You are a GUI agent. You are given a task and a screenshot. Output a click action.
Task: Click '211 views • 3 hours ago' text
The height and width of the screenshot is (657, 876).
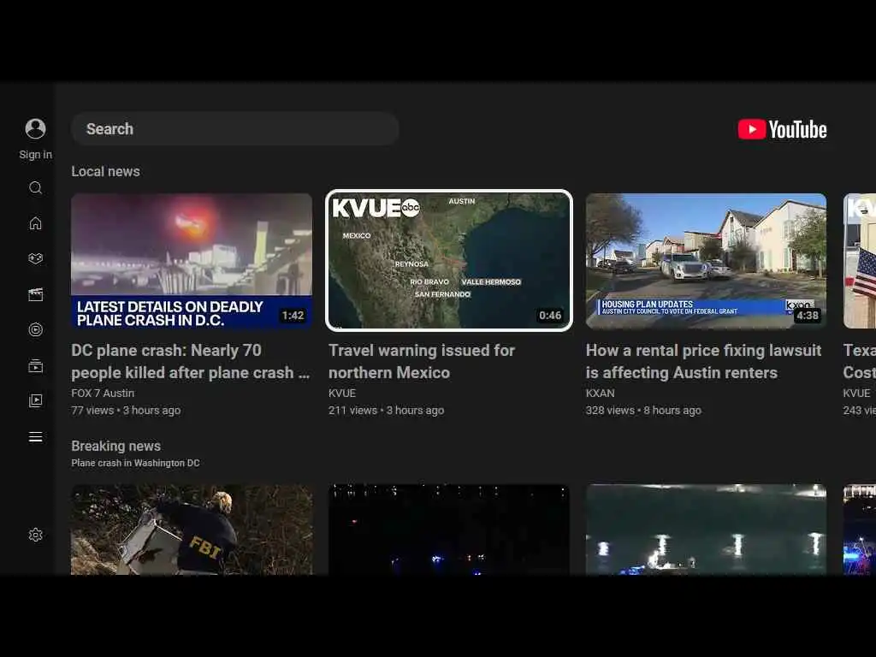point(386,410)
